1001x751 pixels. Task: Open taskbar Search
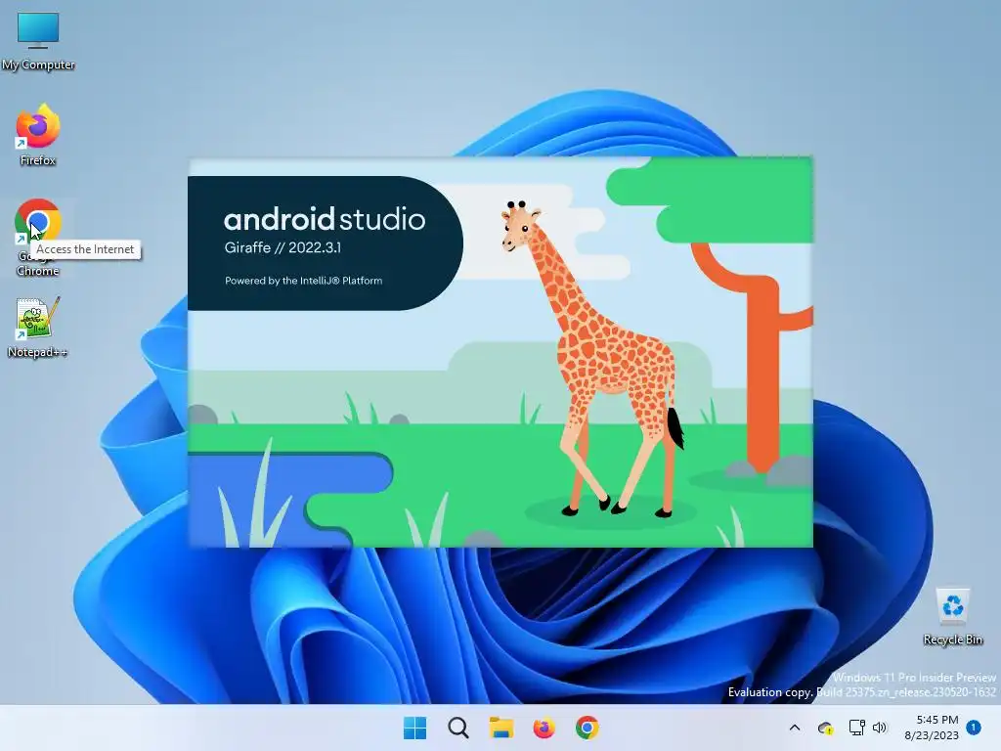tap(457, 728)
